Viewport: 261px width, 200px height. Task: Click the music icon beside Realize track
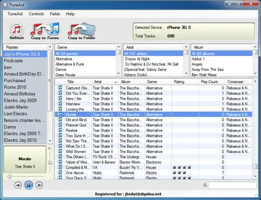click(x=60, y=130)
